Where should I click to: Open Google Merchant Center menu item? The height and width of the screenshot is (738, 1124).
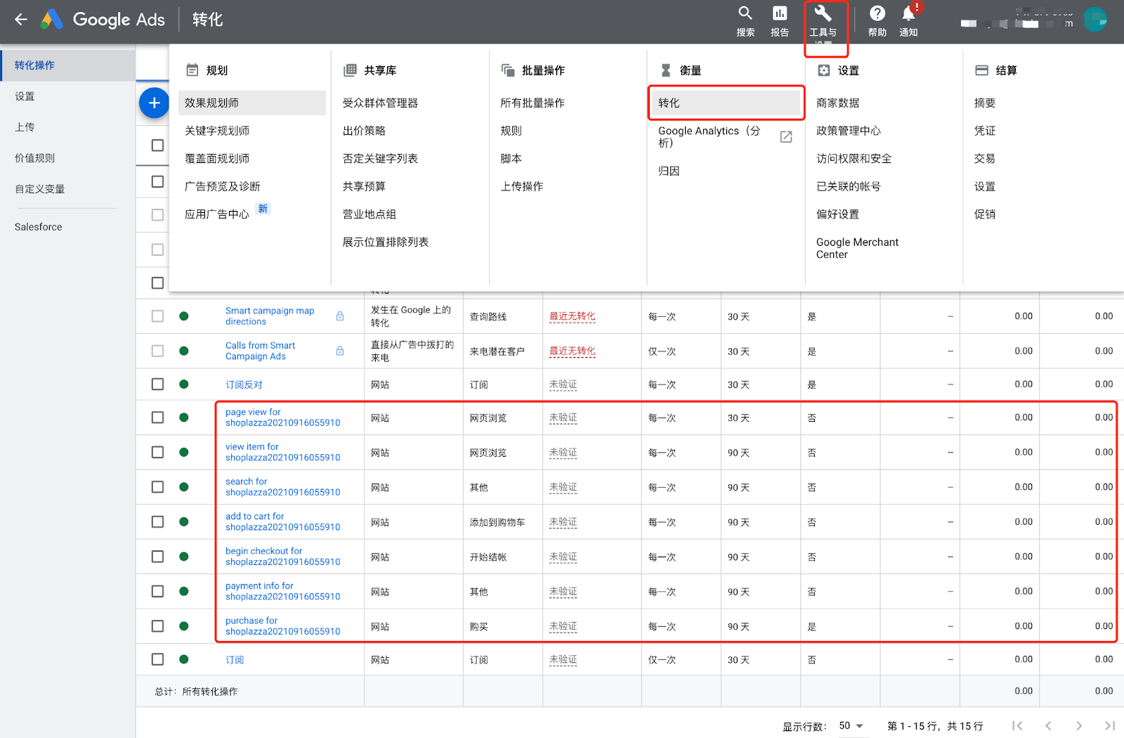pos(857,248)
